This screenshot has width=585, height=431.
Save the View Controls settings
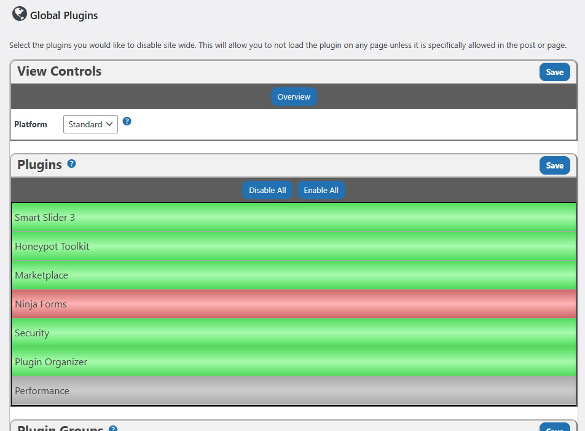554,71
